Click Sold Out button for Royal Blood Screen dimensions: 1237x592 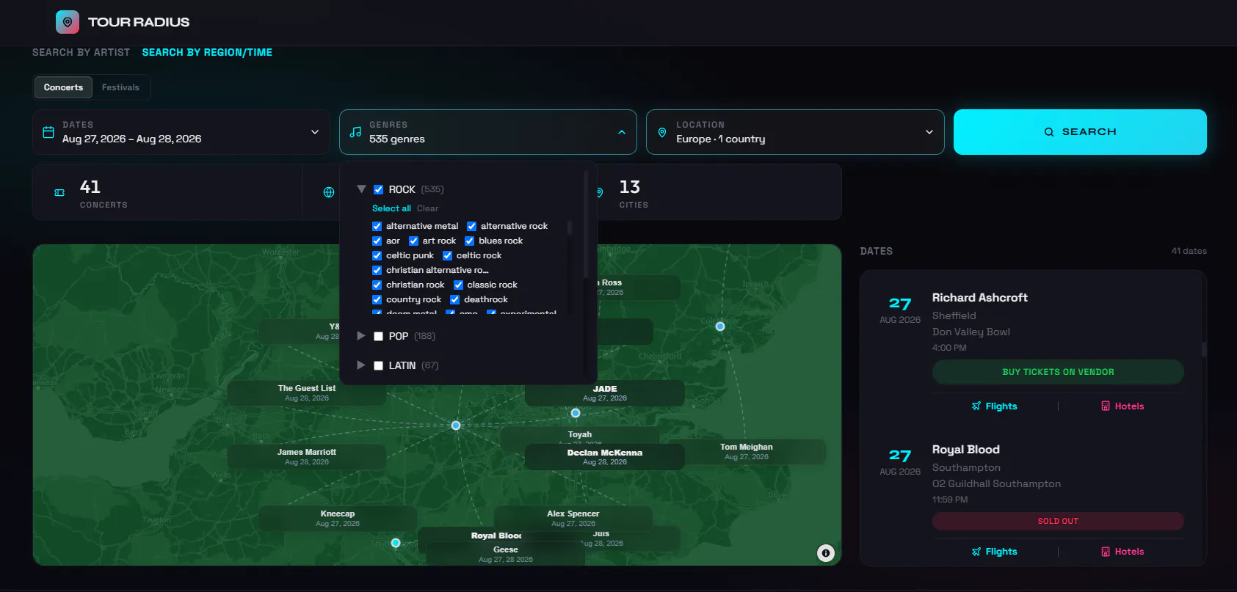tap(1058, 521)
